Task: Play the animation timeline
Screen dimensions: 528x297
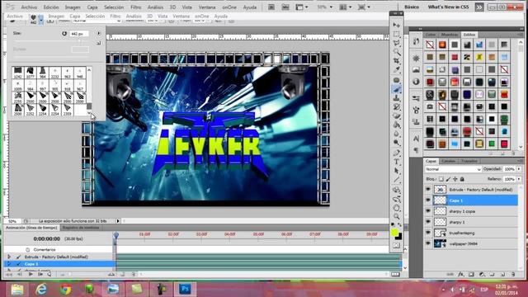Action: click(31, 274)
